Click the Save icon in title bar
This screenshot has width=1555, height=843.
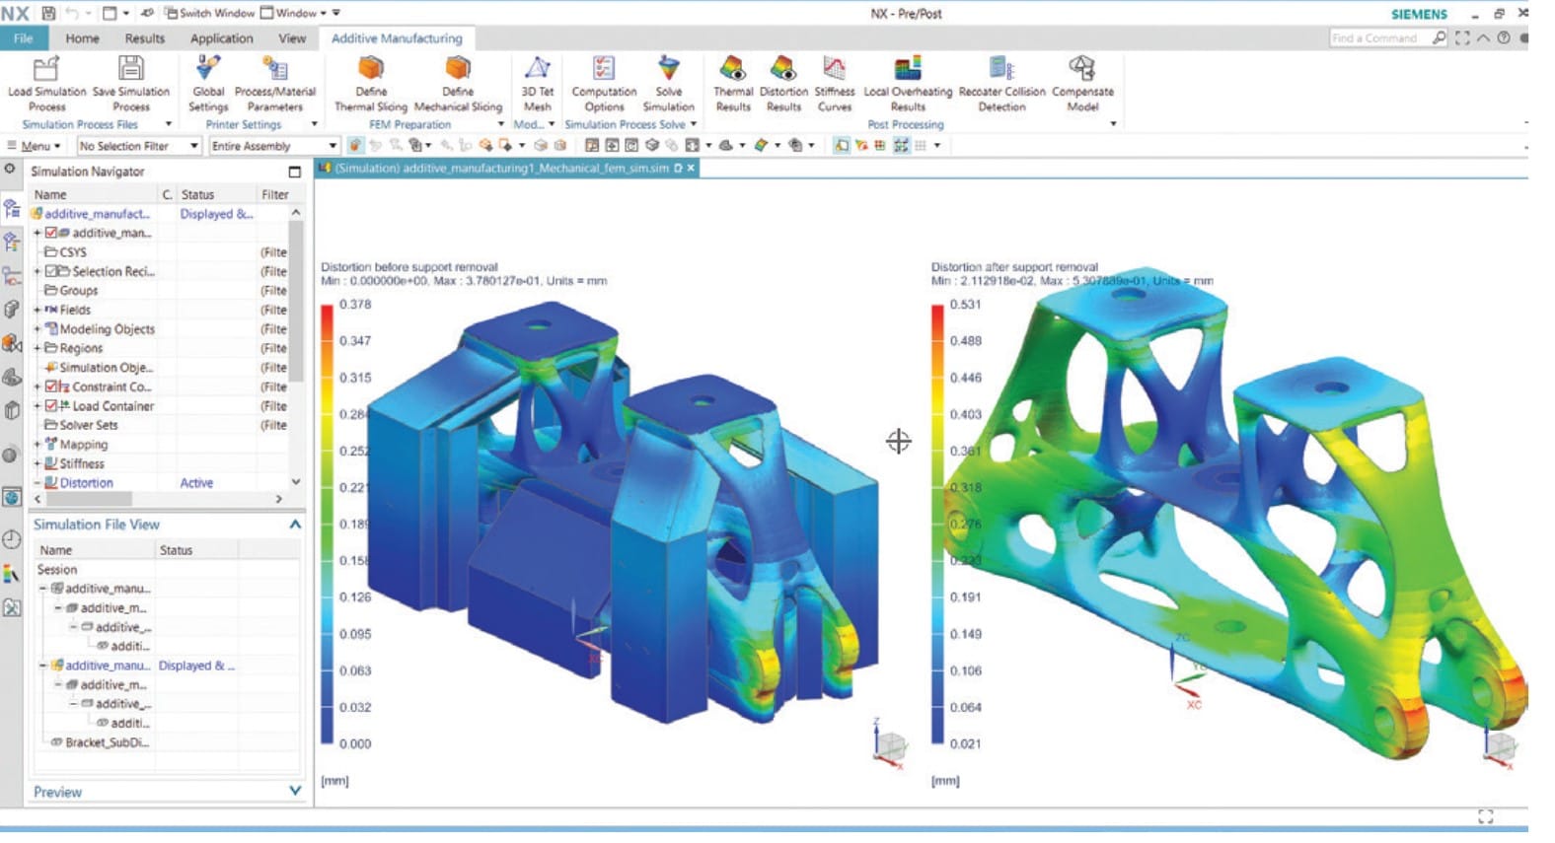click(x=49, y=14)
